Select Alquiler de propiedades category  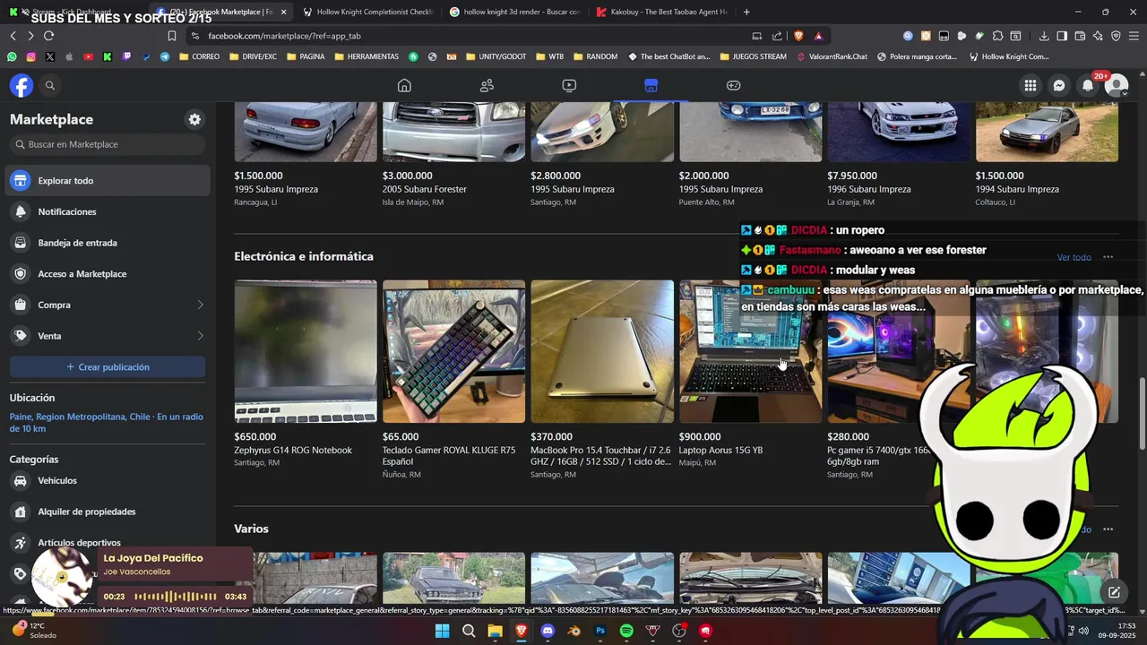click(108, 512)
